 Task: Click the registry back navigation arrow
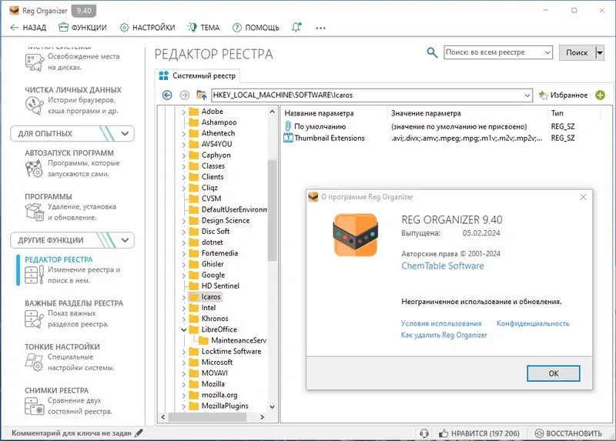pyautogui.click(x=167, y=95)
